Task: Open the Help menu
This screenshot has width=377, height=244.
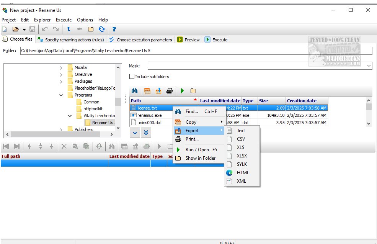Action: (x=103, y=20)
